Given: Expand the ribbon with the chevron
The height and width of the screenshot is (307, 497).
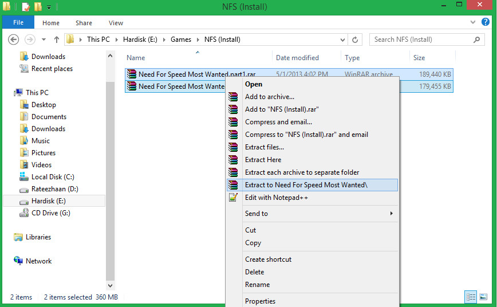Looking at the screenshot, I should click(x=473, y=22).
